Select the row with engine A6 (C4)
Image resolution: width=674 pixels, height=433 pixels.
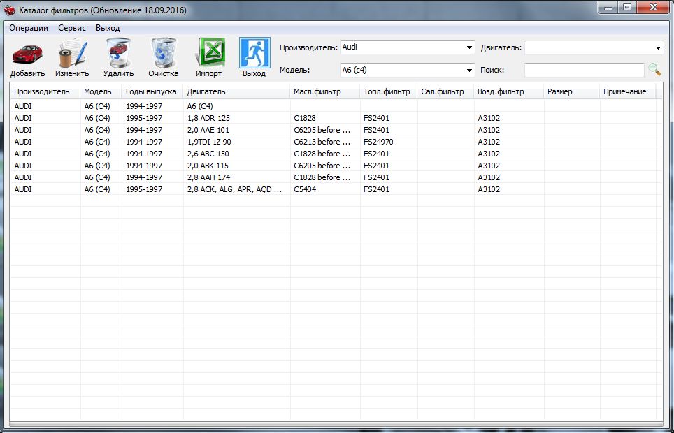tap(336, 105)
